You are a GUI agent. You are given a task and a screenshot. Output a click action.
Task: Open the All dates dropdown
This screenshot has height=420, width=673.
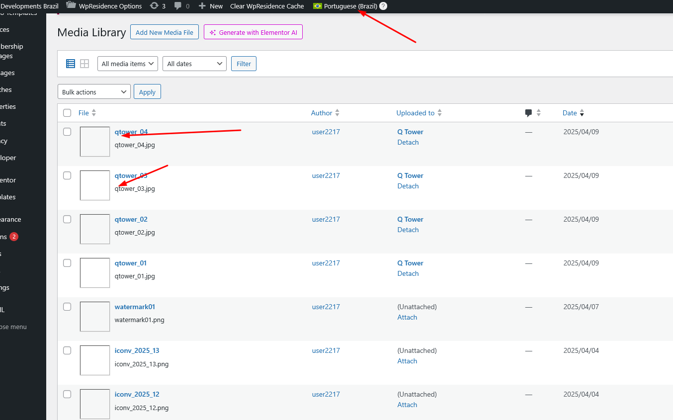(194, 64)
